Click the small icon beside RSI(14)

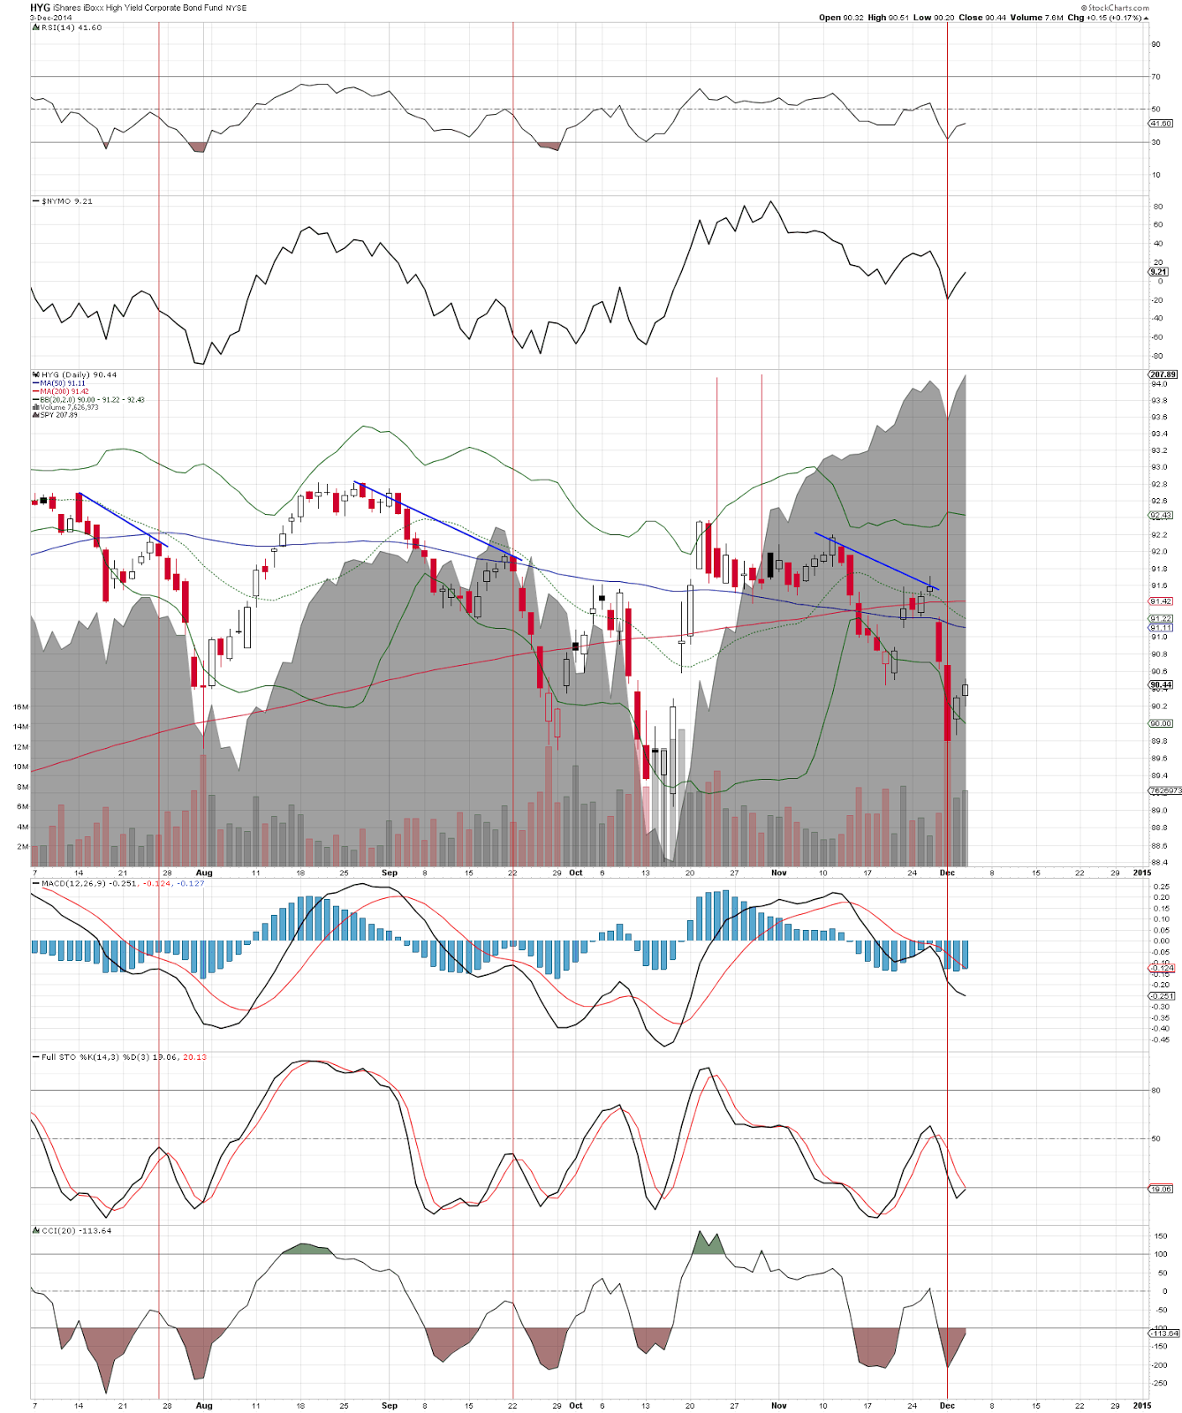[x=35, y=27]
